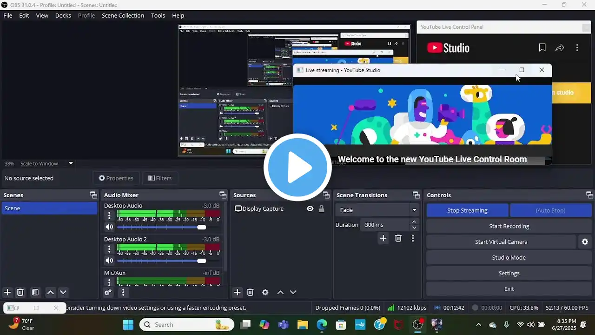The width and height of the screenshot is (595, 335).
Task: Open the Tools menu
Action: tap(158, 15)
